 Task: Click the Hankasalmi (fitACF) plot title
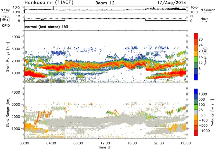pos(49,2)
